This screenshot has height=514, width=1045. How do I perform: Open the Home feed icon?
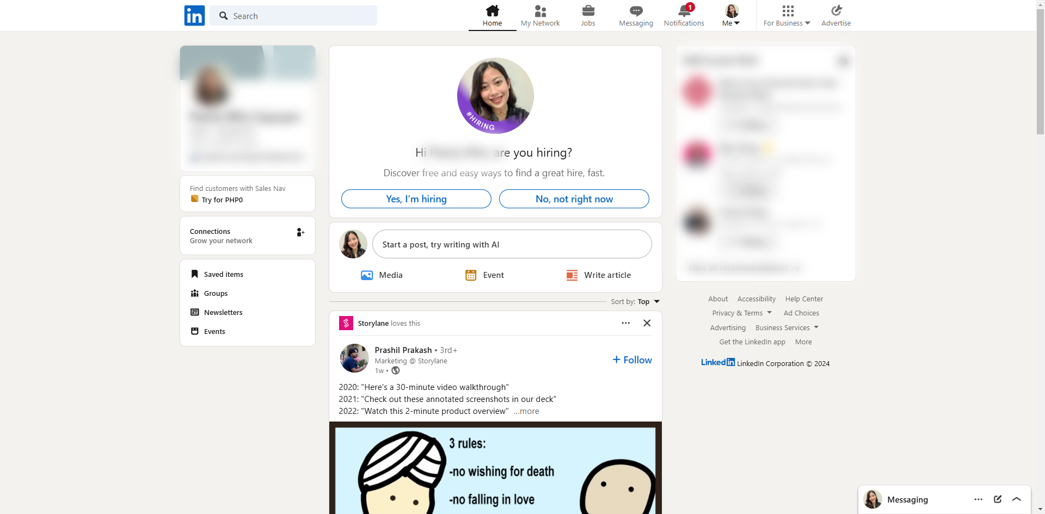click(493, 11)
